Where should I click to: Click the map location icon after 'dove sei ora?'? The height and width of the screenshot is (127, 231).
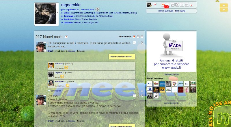point(97,9)
